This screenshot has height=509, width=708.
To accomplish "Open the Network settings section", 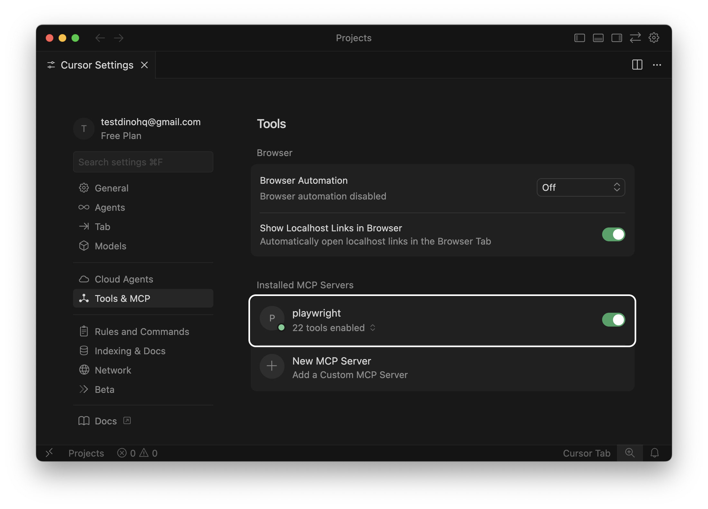I will [x=113, y=370].
